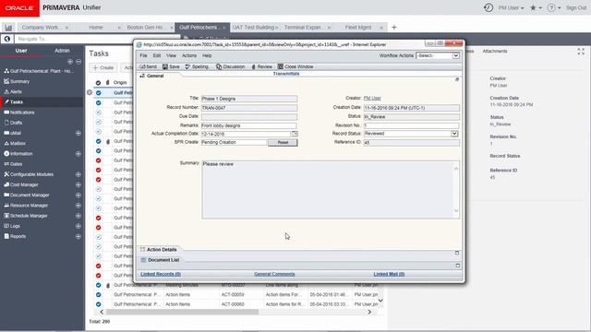Add a new tab with plus icon
591x332 pixels.
tap(394, 27)
